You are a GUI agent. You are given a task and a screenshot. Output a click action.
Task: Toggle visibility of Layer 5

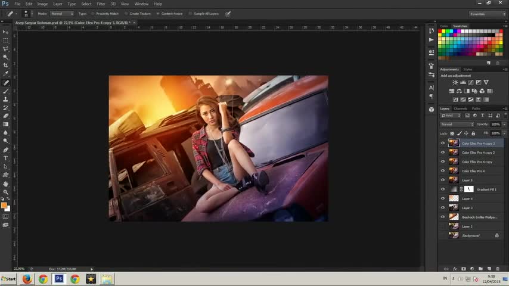pyautogui.click(x=442, y=180)
